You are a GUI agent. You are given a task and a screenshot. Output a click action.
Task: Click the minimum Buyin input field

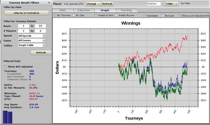point(23,26)
